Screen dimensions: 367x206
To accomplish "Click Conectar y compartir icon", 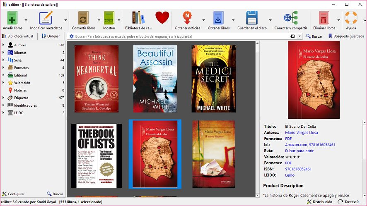I will coord(291,17).
